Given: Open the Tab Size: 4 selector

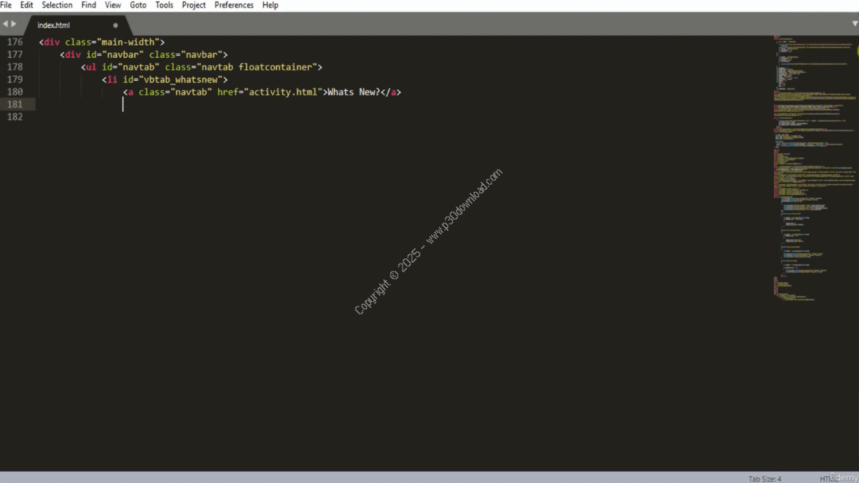Looking at the screenshot, I should [x=764, y=478].
